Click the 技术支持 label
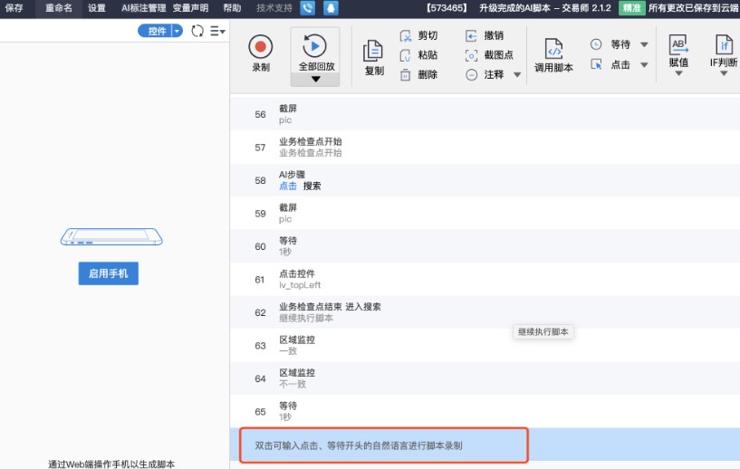This screenshot has width=740, height=469. [274, 8]
